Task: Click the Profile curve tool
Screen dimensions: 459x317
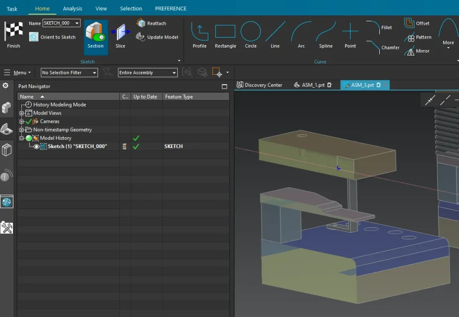Action: [x=200, y=35]
